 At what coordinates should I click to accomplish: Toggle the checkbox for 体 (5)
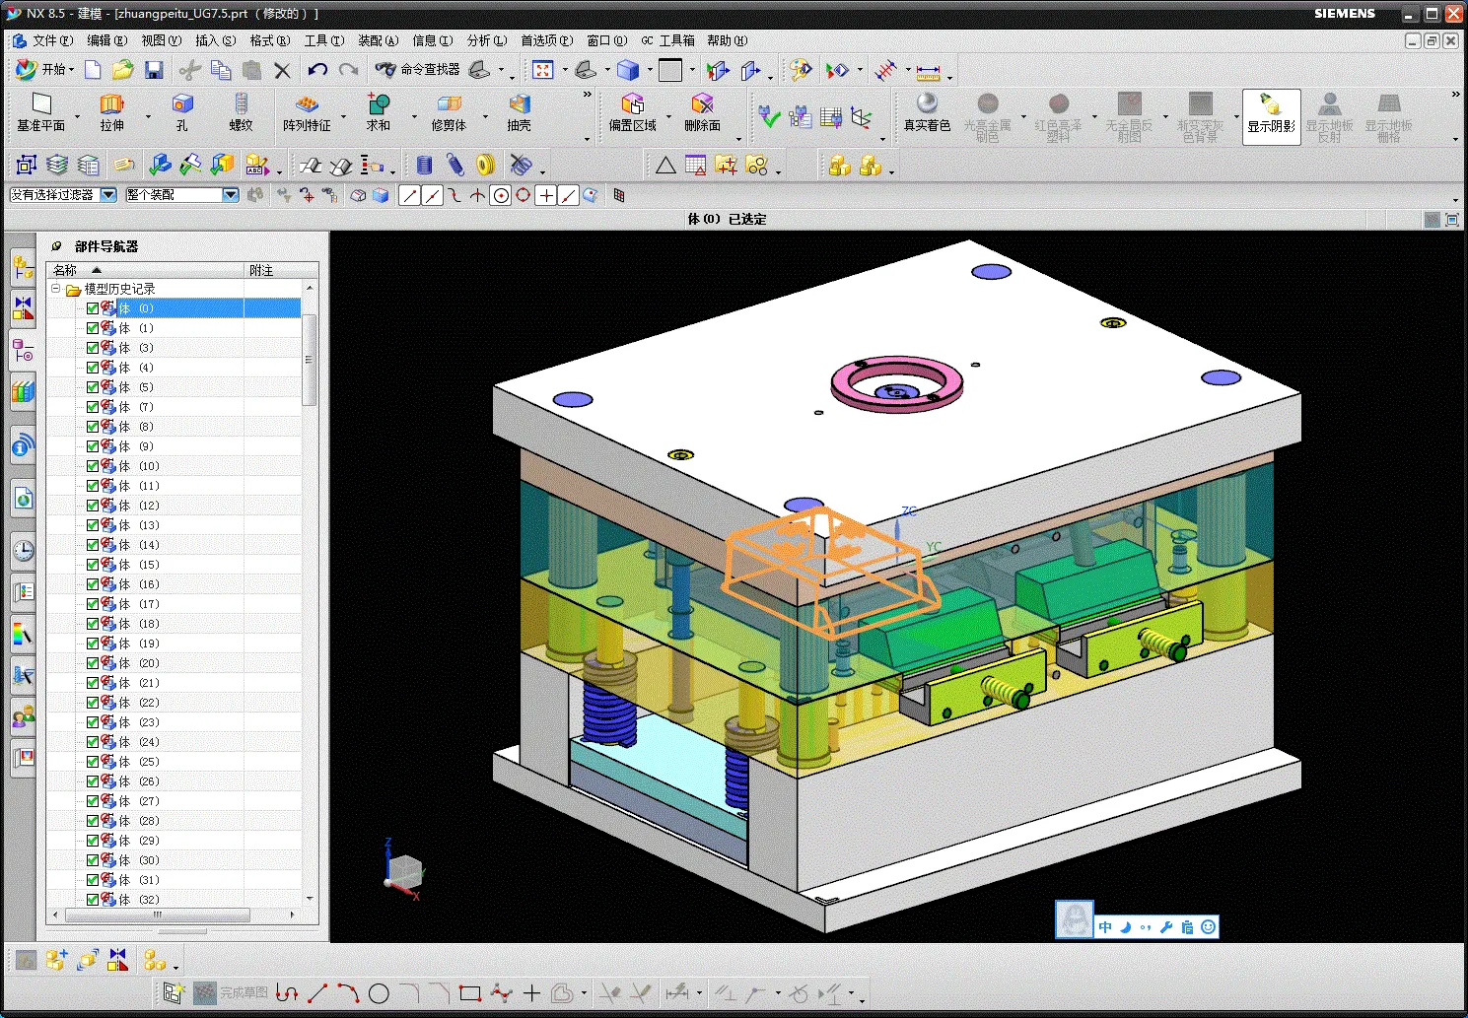[x=93, y=387]
